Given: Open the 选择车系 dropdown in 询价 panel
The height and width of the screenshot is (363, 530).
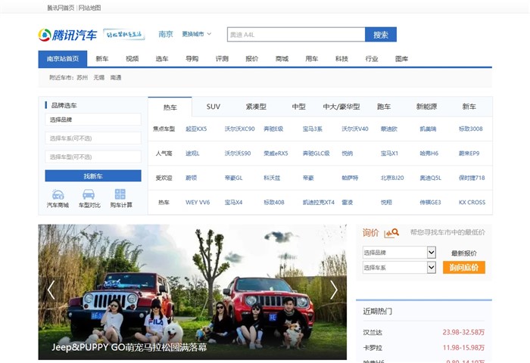Looking at the screenshot, I should coord(399,268).
